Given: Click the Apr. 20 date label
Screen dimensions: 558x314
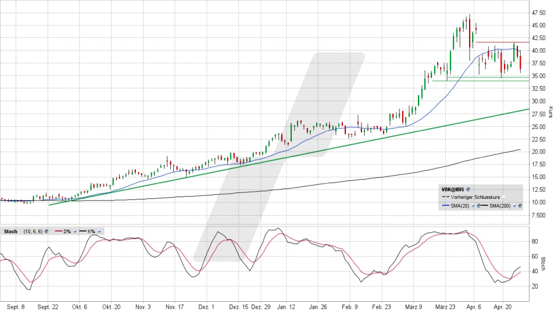Looking at the screenshot, I should 502,307.
